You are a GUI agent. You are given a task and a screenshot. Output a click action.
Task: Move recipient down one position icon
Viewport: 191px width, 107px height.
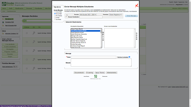(x=136, y=37)
